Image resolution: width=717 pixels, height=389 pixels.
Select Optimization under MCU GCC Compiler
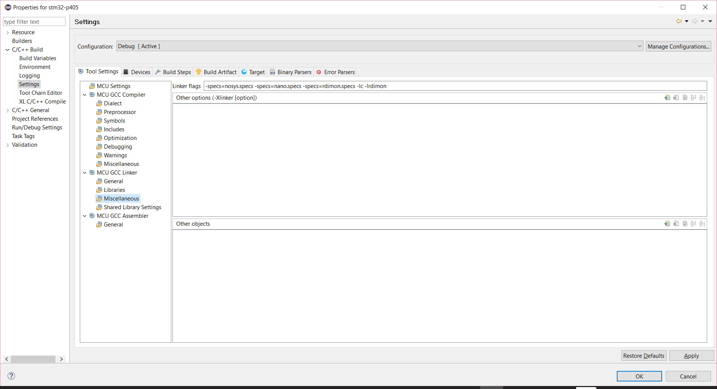pos(120,138)
